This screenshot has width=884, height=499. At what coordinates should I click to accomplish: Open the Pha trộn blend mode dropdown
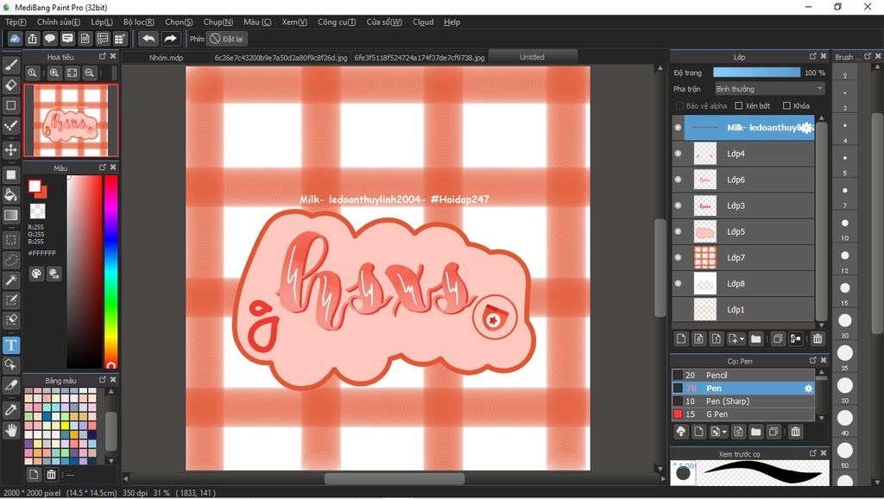click(x=769, y=89)
